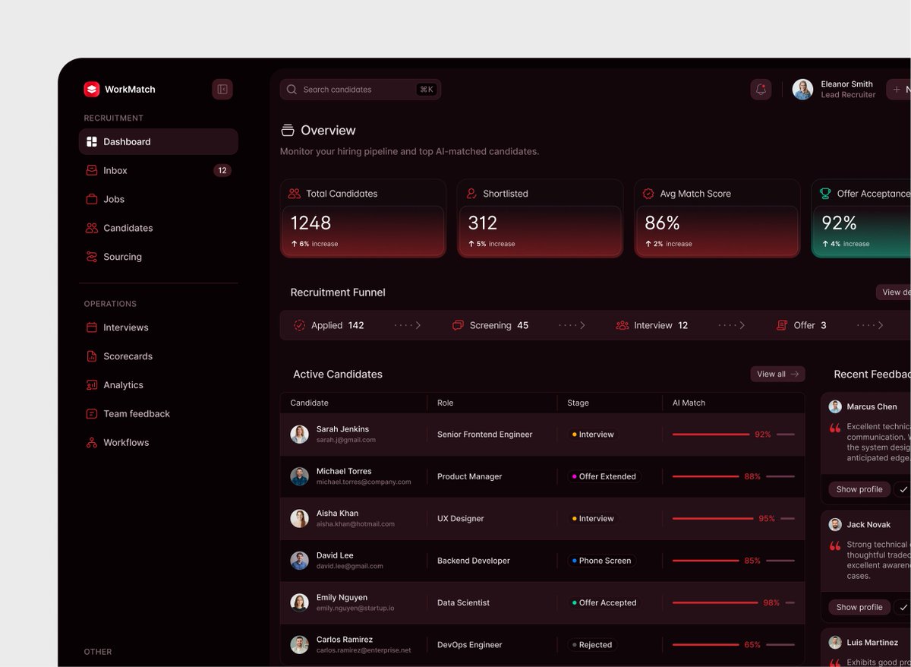Open Dashboard in the sidebar
This screenshot has width=911, height=667.
159,141
